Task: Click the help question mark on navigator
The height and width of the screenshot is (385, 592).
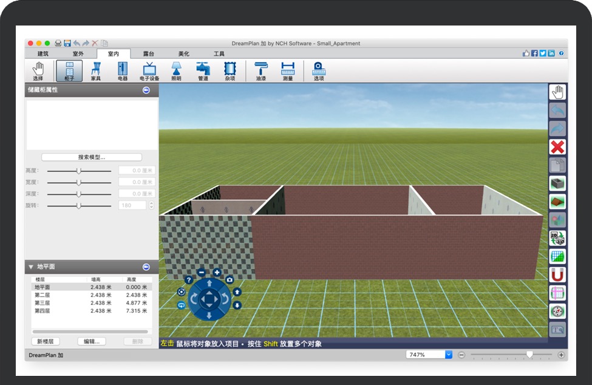Action: click(x=189, y=280)
